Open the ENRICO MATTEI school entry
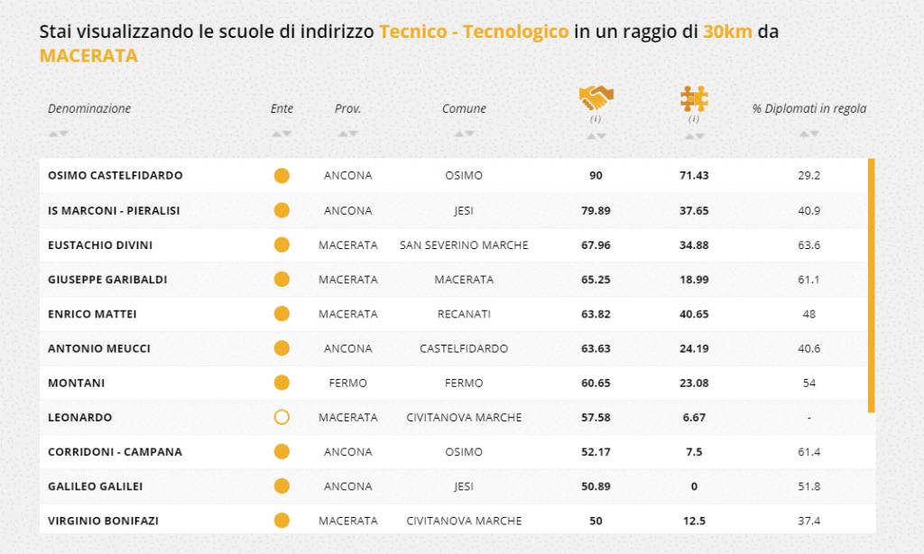The height and width of the screenshot is (554, 924). click(92, 314)
